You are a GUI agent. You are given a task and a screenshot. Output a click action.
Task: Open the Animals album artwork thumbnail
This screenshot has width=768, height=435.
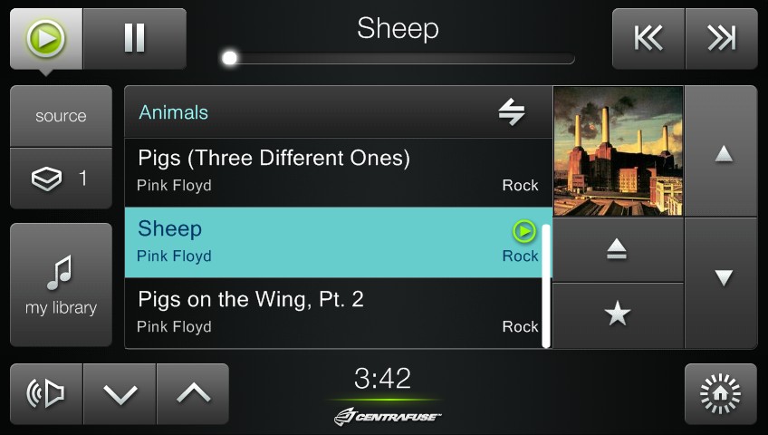point(618,150)
